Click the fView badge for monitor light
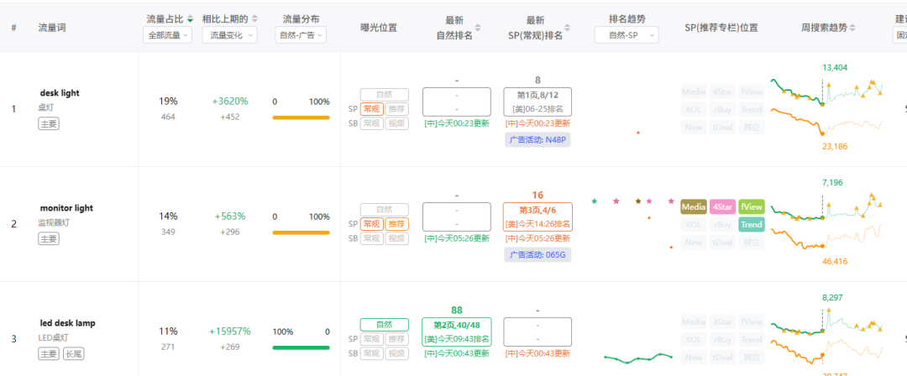The width and height of the screenshot is (907, 376). [752, 206]
